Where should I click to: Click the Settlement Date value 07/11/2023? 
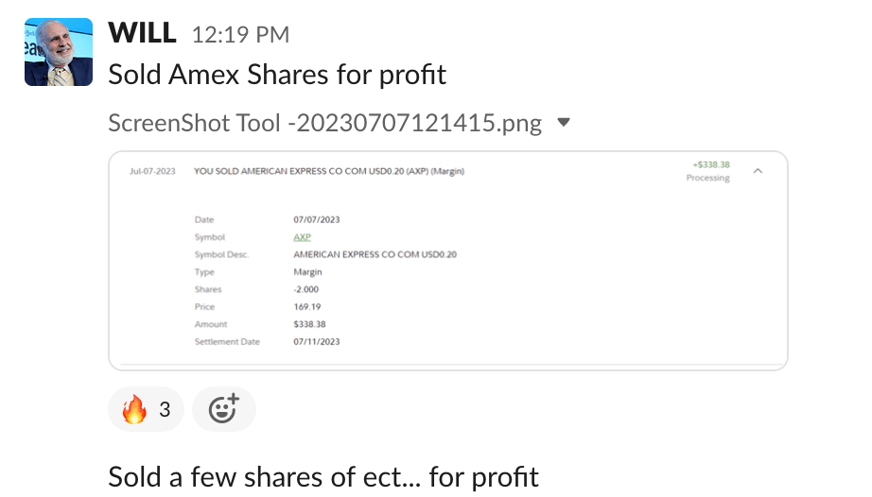[x=316, y=341]
